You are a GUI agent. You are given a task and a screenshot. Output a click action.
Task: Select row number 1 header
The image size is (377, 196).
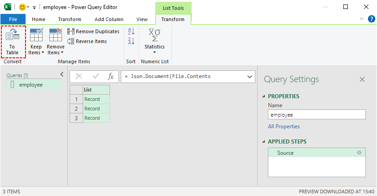tap(76, 99)
